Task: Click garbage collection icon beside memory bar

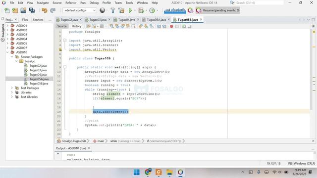Action: 190,10
